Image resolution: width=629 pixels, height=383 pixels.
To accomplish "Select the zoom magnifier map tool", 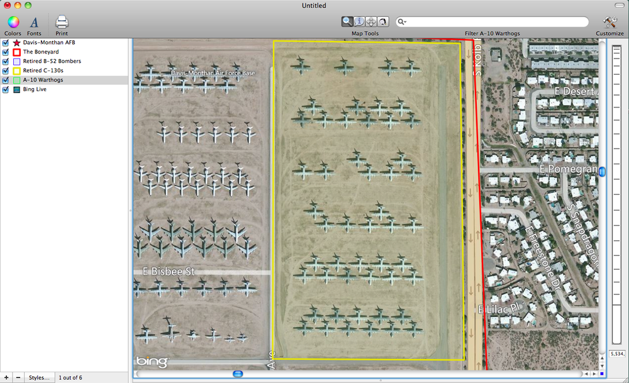I will [x=347, y=21].
